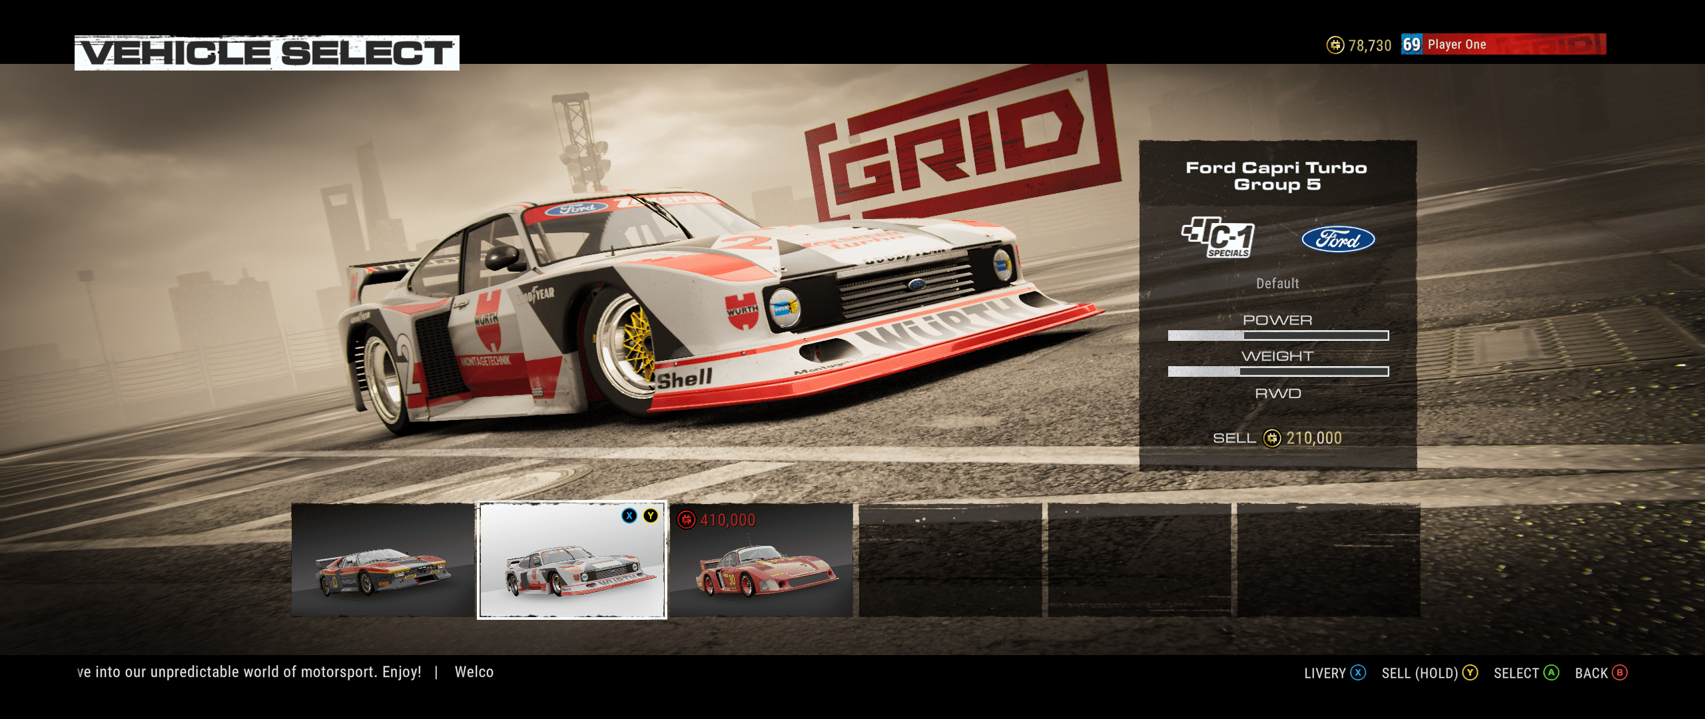The height and width of the screenshot is (719, 1705).
Task: Click the credits coin icon beside 78,730
Action: coord(1335,45)
